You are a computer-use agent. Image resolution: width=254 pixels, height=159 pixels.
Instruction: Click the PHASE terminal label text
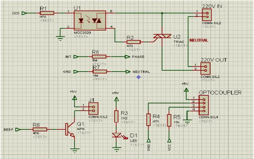click(138, 57)
